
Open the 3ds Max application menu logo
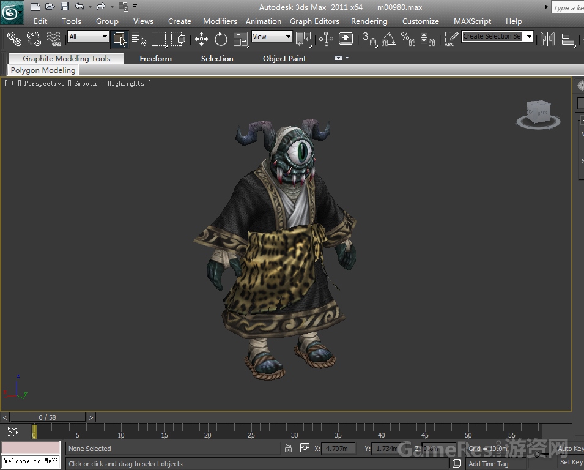(x=12, y=12)
